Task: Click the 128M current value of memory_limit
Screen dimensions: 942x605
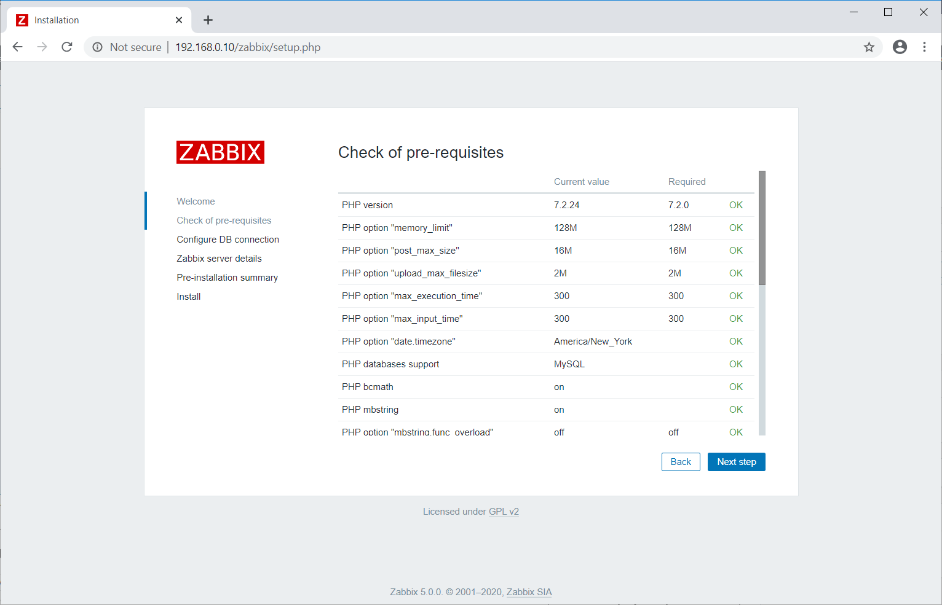Action: pyautogui.click(x=565, y=228)
